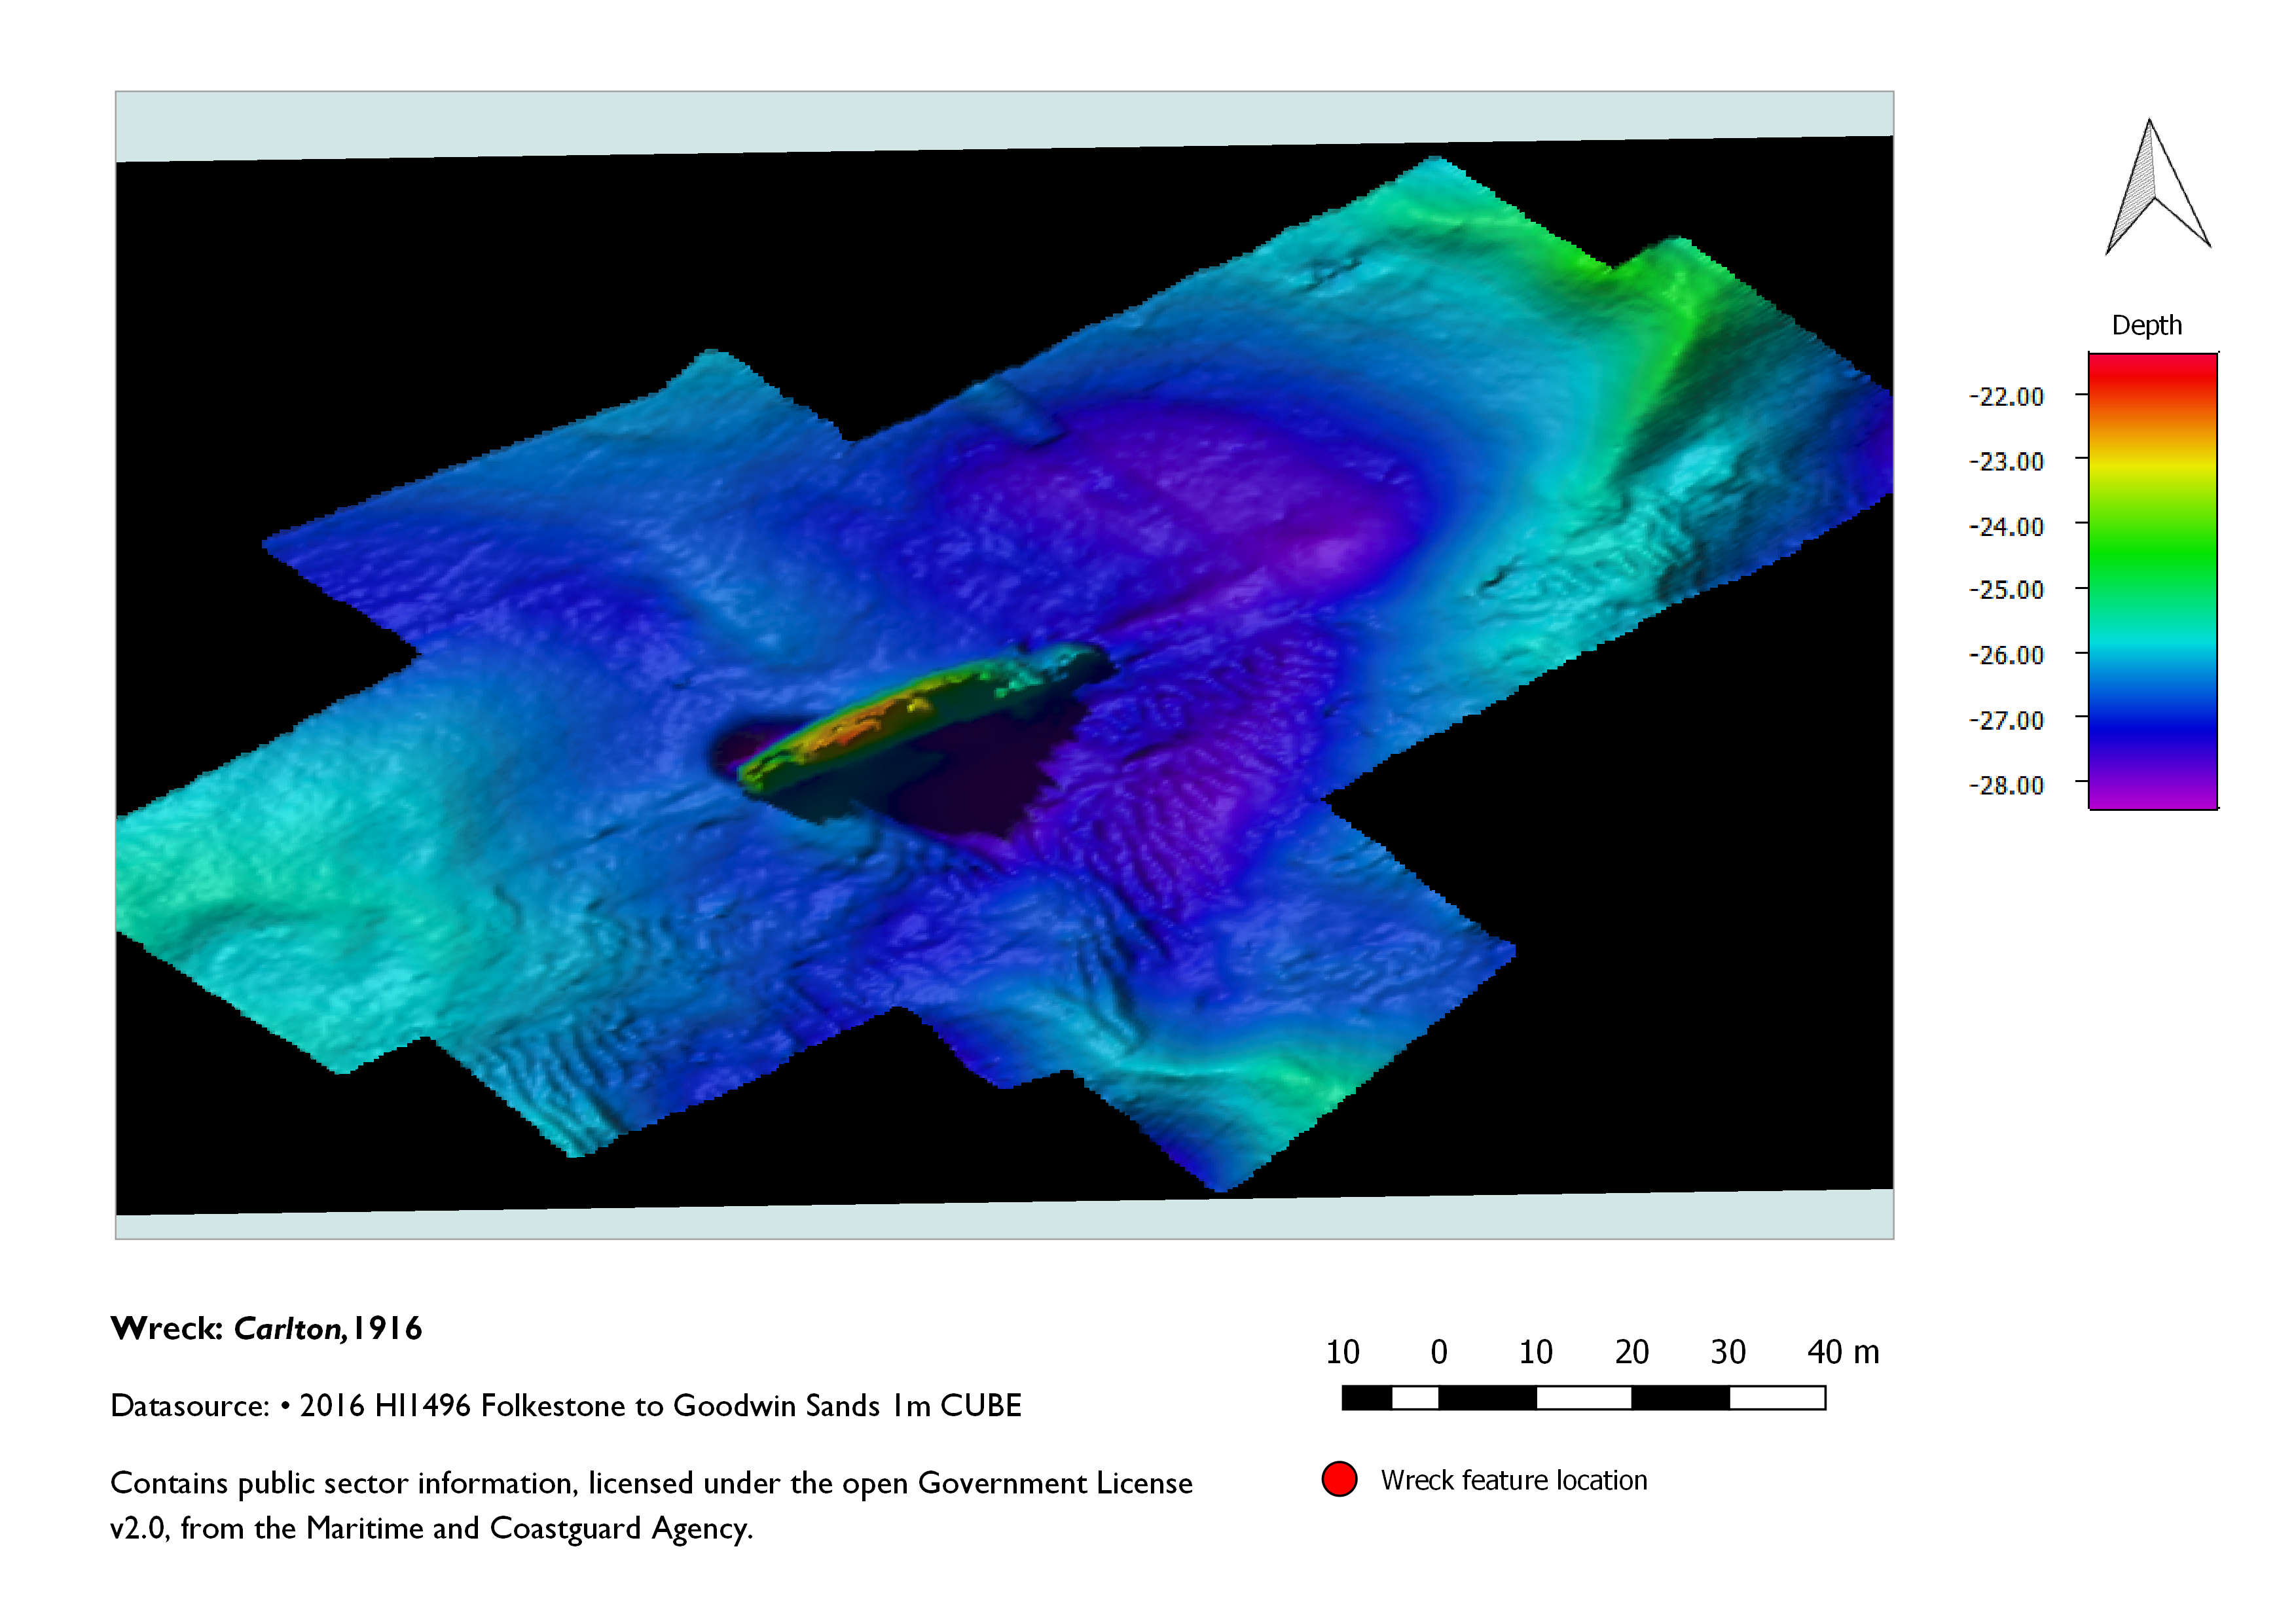This screenshot has width=2296, height=1623.
Task: Click the -28.00 depth label
Action: click(x=2006, y=785)
